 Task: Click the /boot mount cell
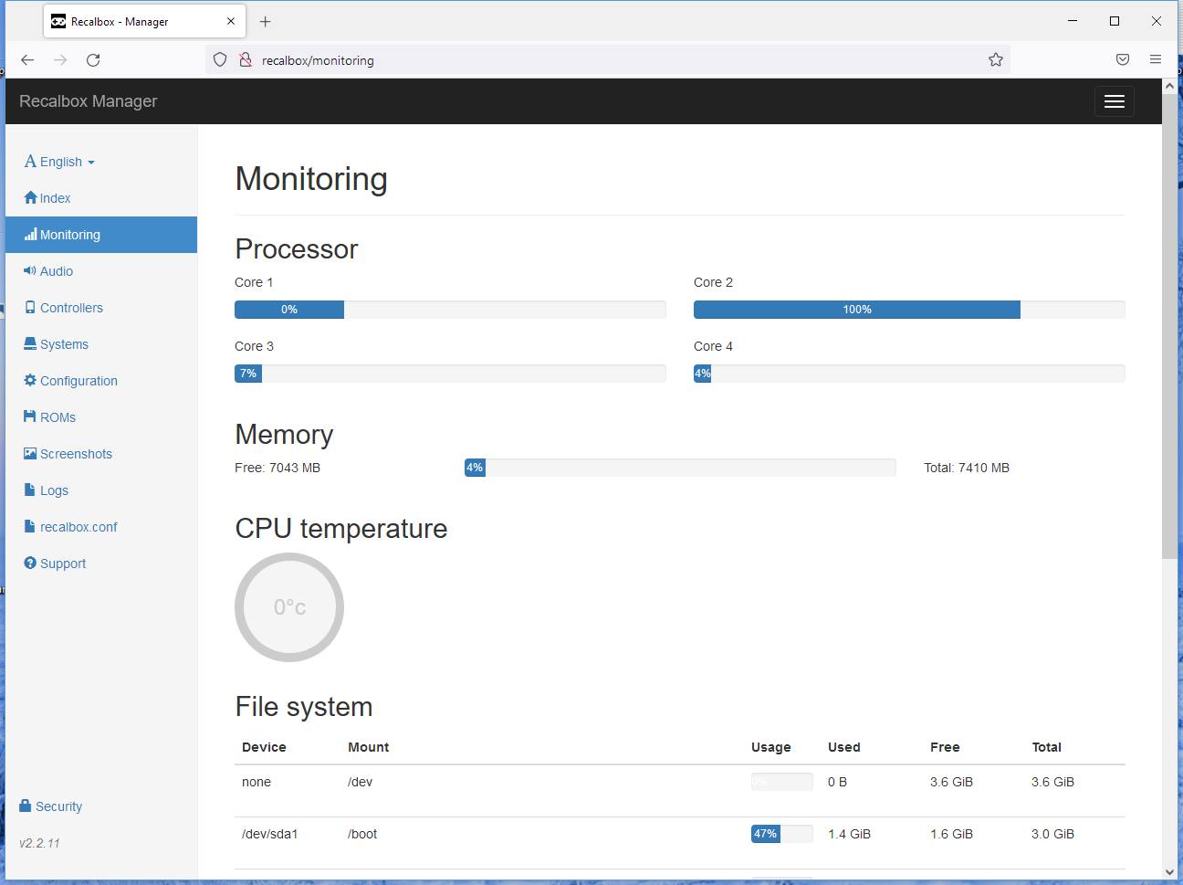(362, 834)
